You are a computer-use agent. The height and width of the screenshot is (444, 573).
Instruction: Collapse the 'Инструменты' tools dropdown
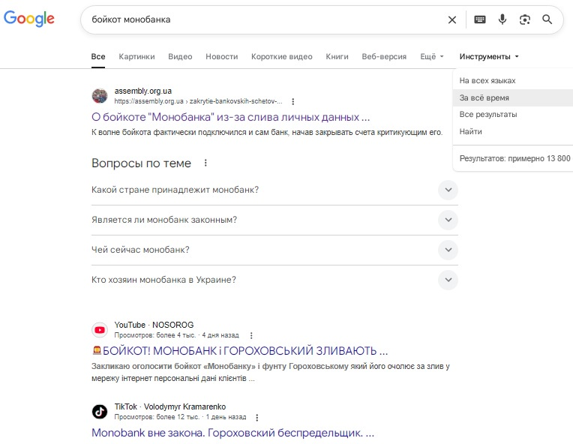[489, 56]
